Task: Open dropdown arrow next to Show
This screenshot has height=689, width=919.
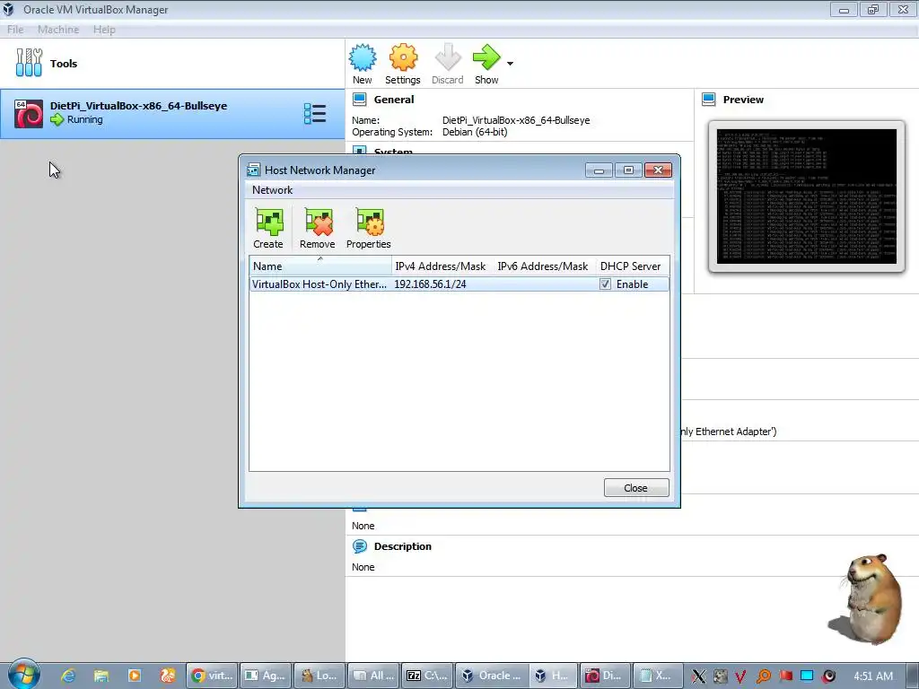Action: pos(510,64)
